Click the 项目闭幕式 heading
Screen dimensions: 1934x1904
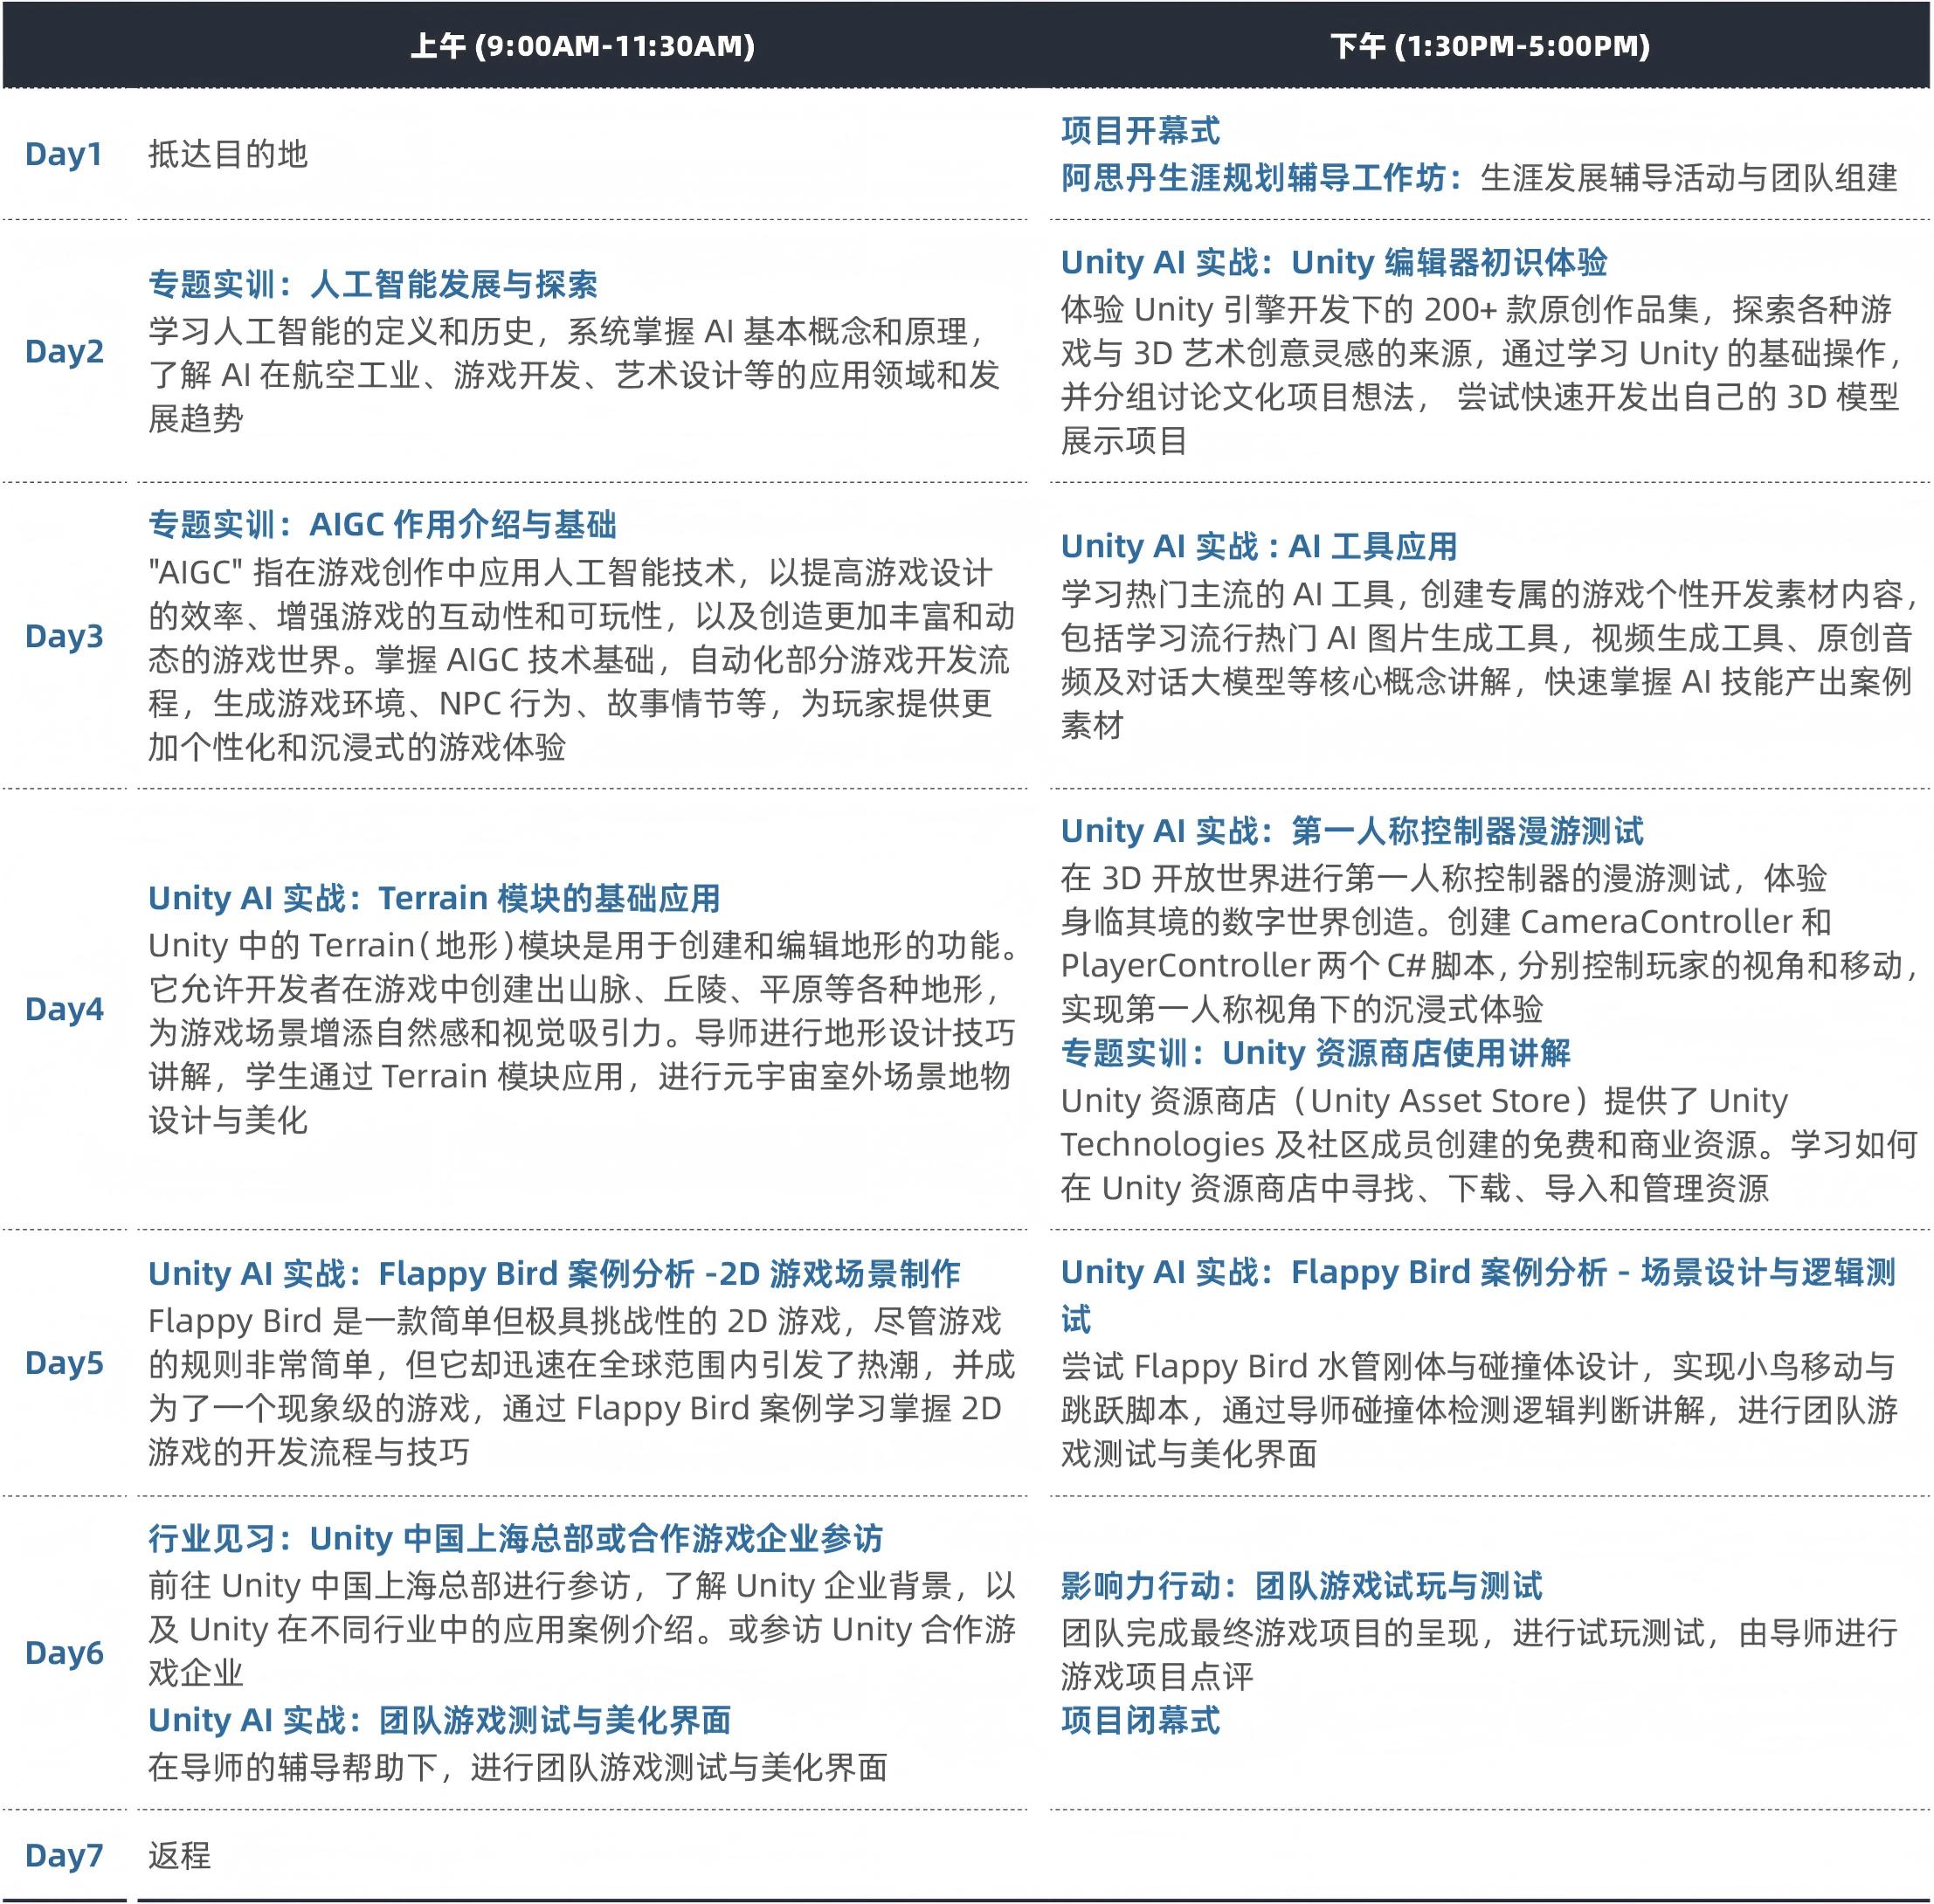(x=1140, y=1720)
